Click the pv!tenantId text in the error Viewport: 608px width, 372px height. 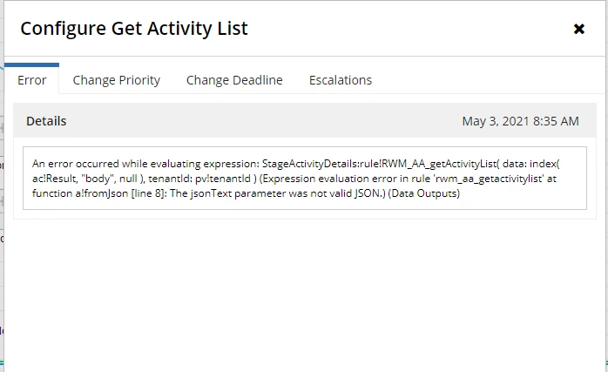[x=222, y=179]
